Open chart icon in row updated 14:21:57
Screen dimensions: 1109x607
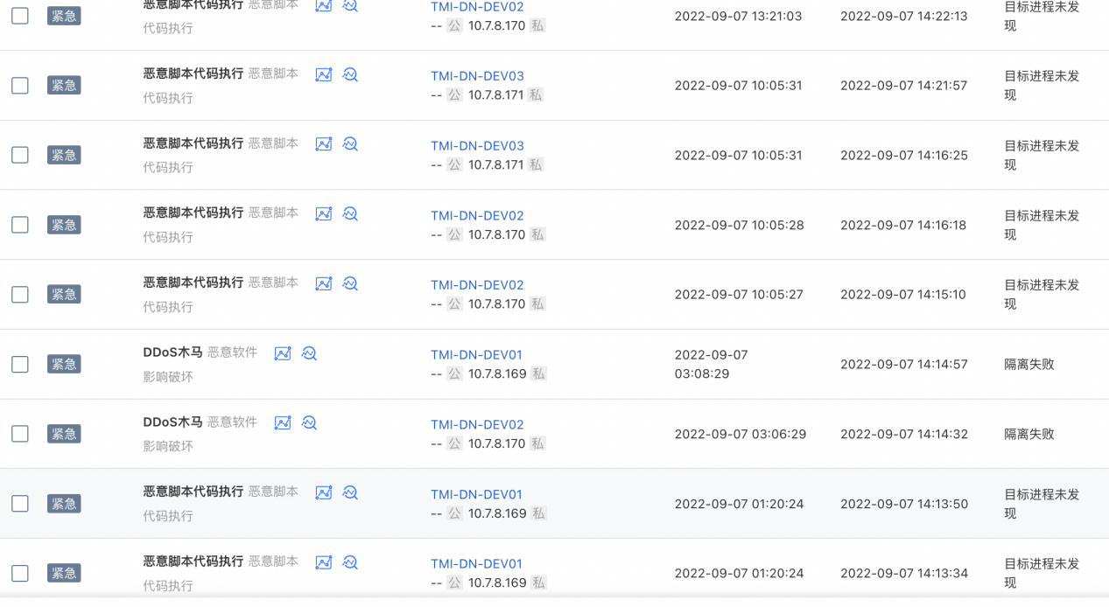pyautogui.click(x=323, y=74)
